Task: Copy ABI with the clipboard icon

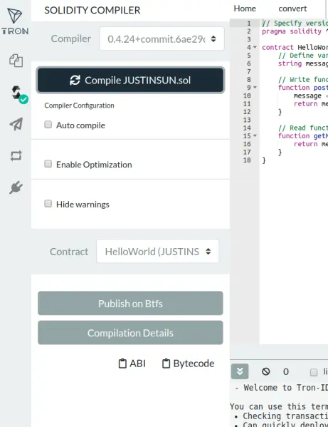Action: (x=122, y=364)
